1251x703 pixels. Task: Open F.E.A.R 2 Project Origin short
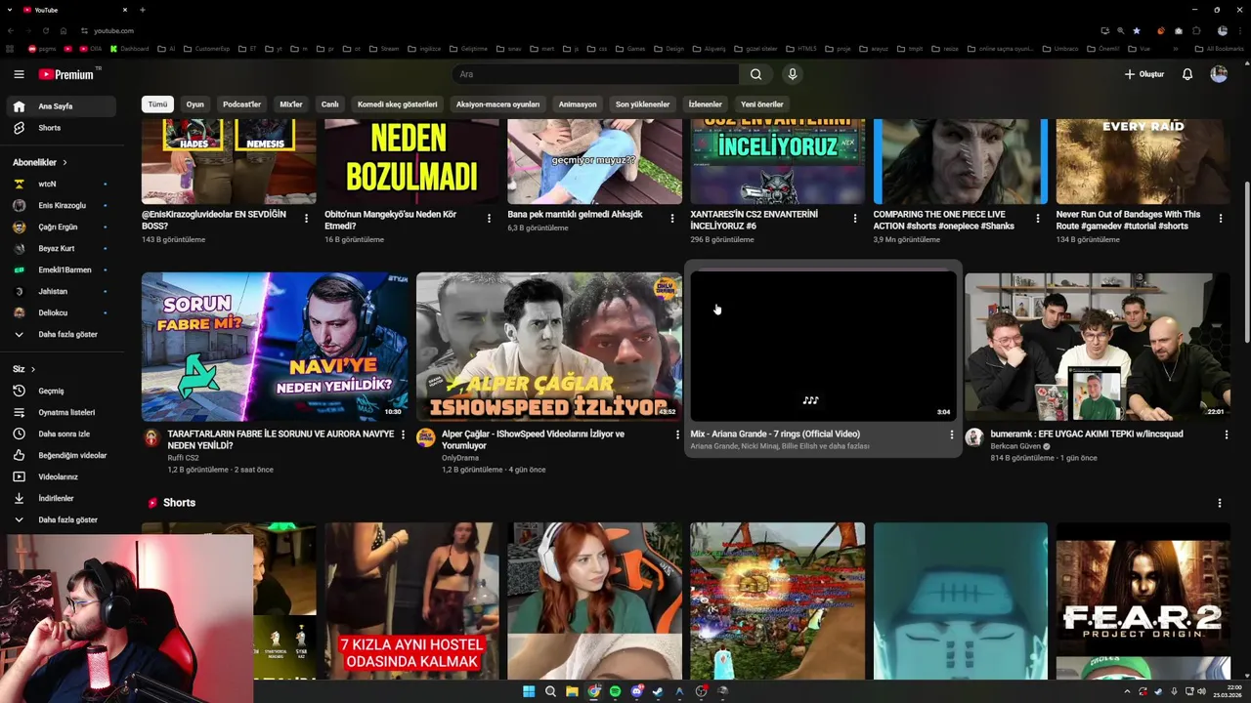[x=1143, y=600]
